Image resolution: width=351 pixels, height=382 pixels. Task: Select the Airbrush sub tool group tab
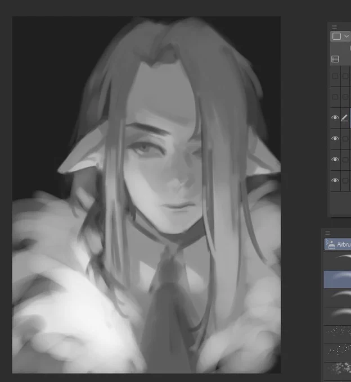coord(337,244)
